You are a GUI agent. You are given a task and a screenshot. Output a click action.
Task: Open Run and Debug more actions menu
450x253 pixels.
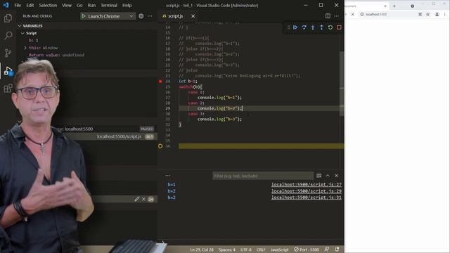point(150,16)
